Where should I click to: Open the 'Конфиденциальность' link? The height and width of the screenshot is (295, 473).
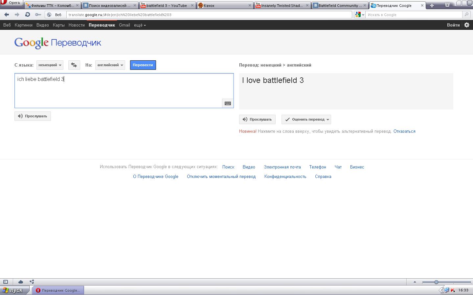tap(285, 176)
